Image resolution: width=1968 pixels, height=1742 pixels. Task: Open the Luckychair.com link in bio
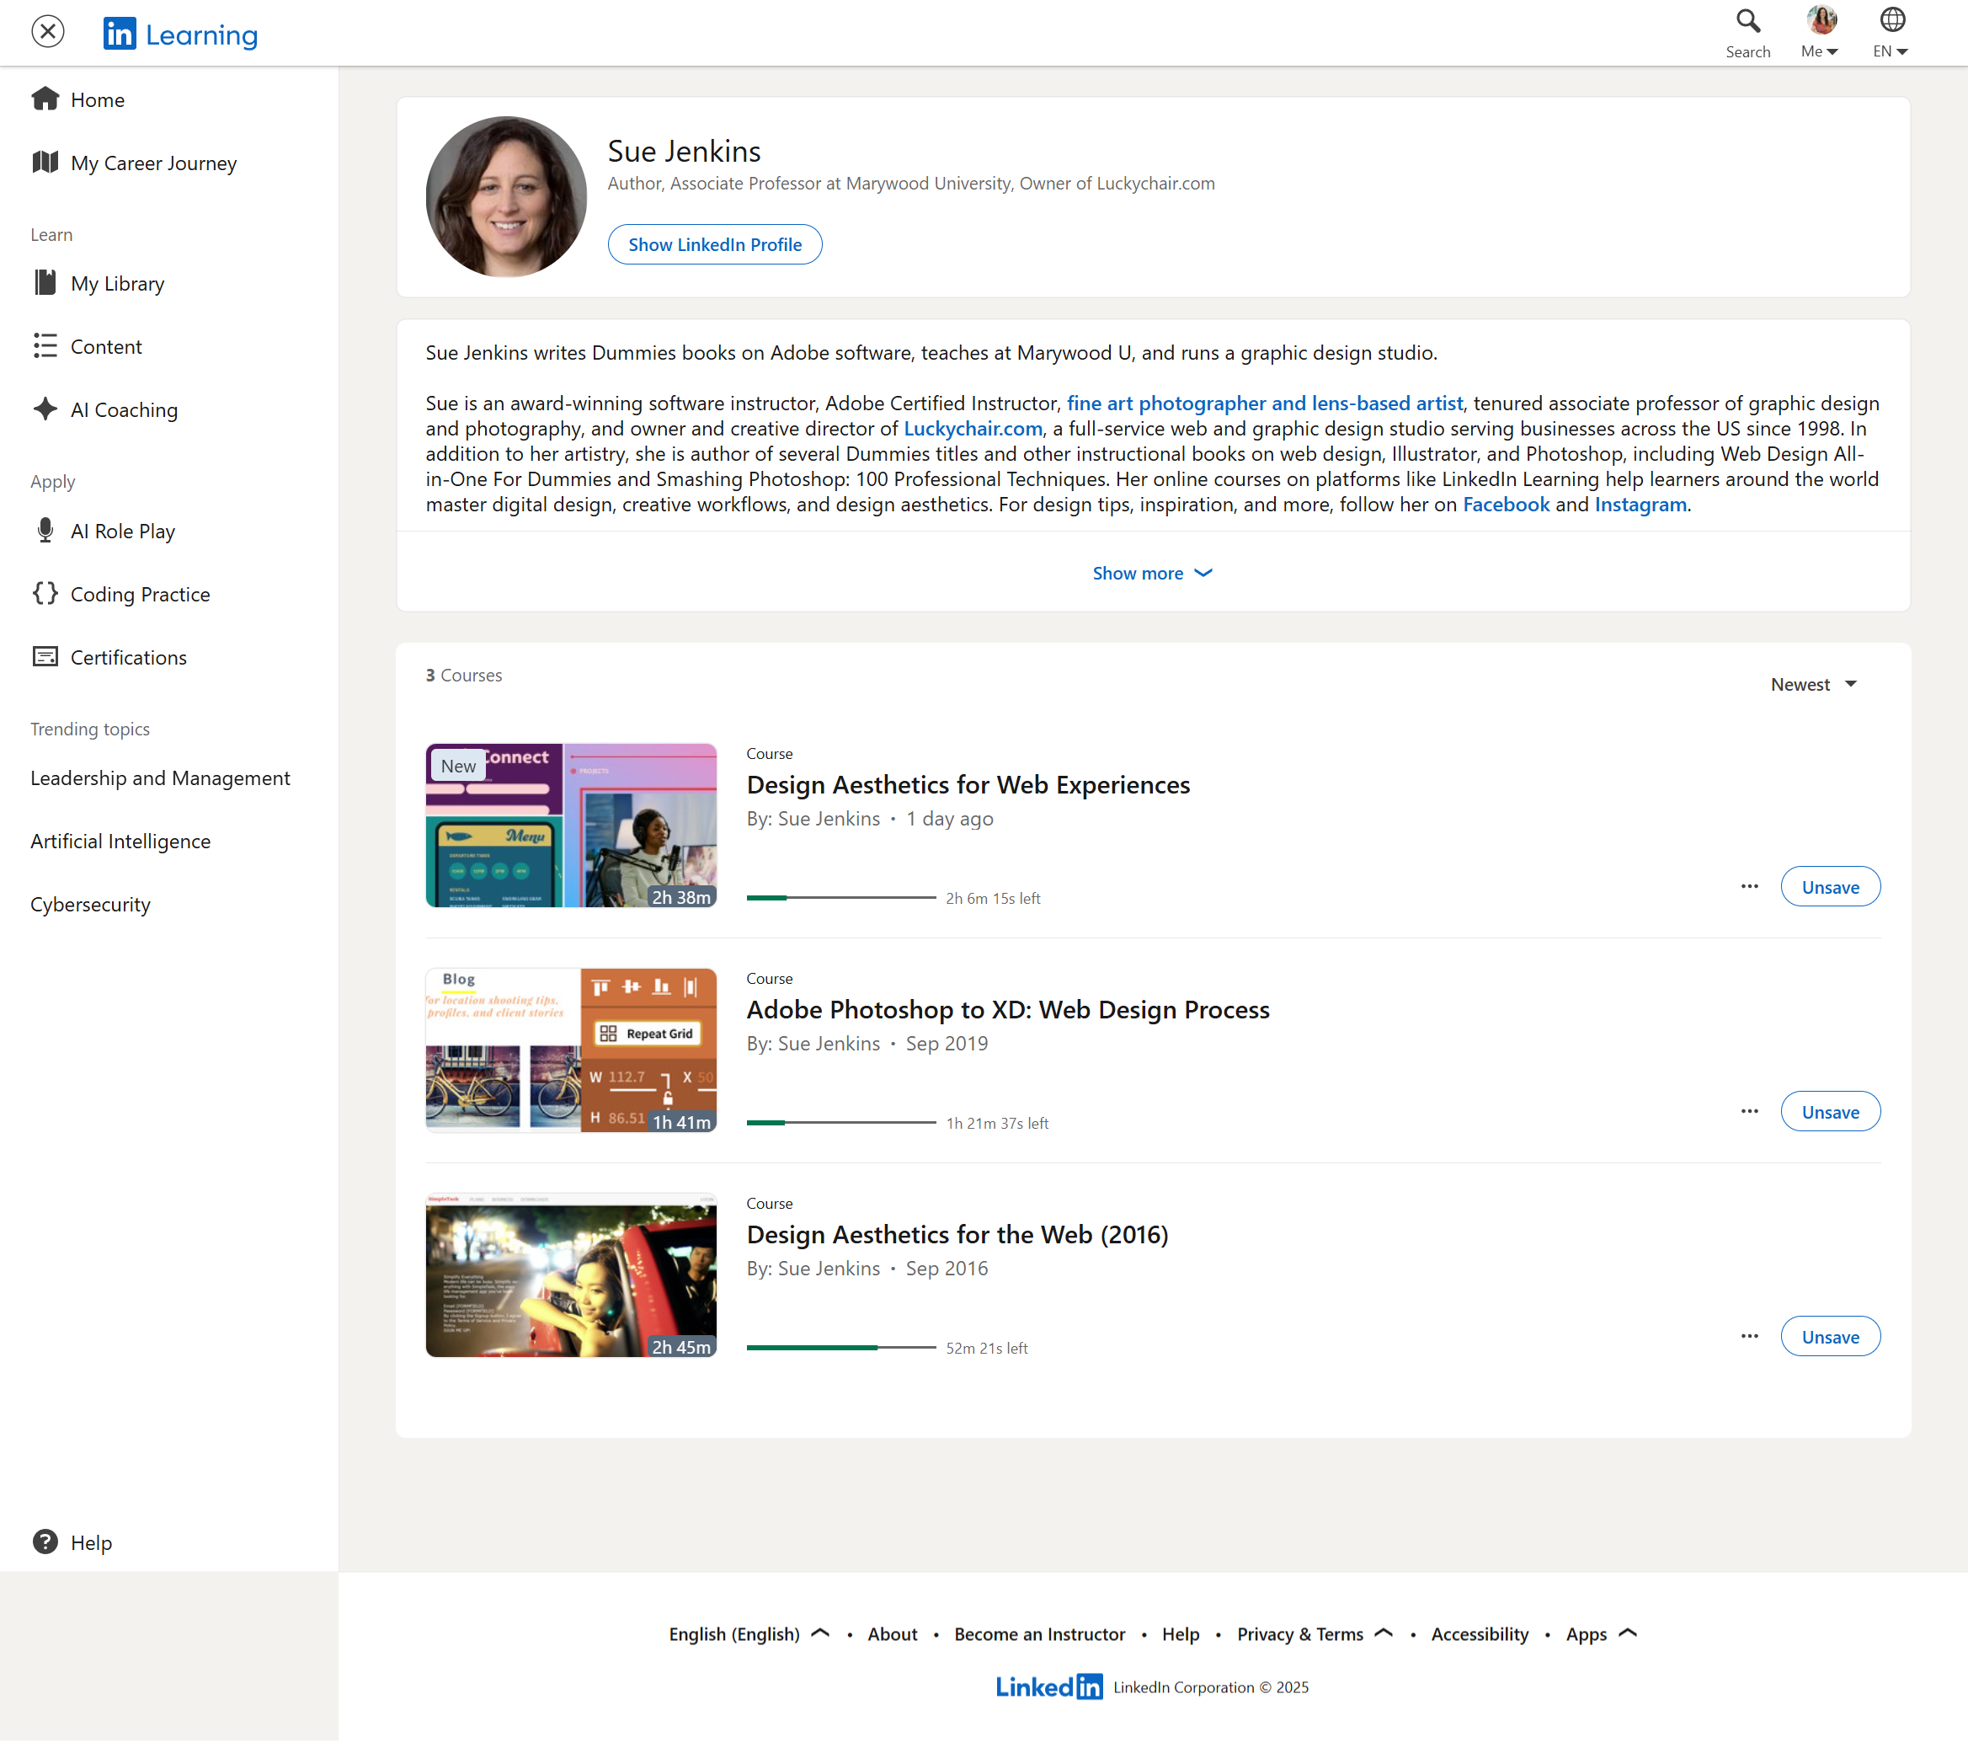click(x=973, y=429)
